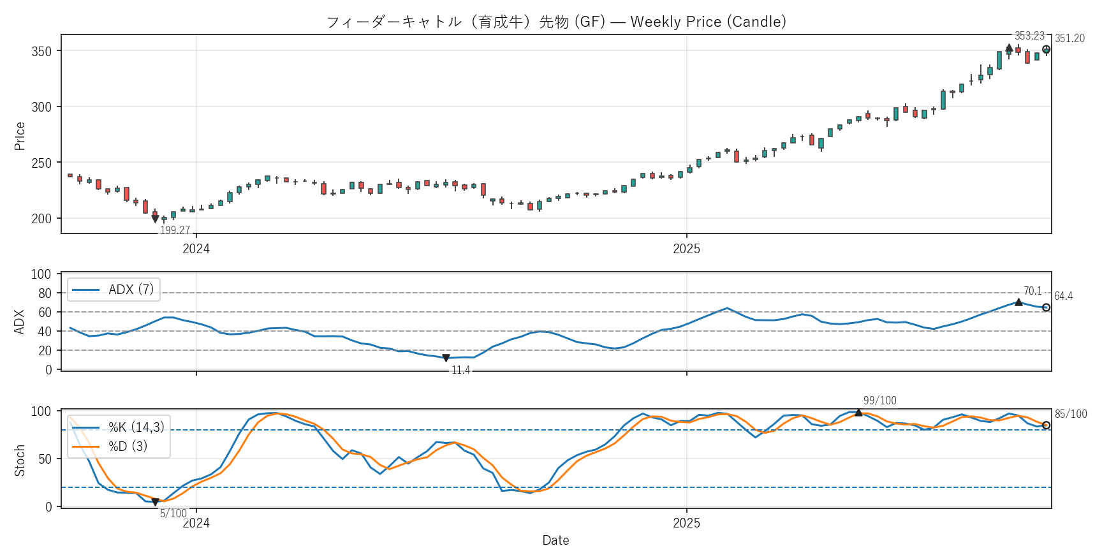Click the Stoch y-axis label
Image resolution: width=1102 pixels, height=560 pixels.
click(x=20, y=460)
